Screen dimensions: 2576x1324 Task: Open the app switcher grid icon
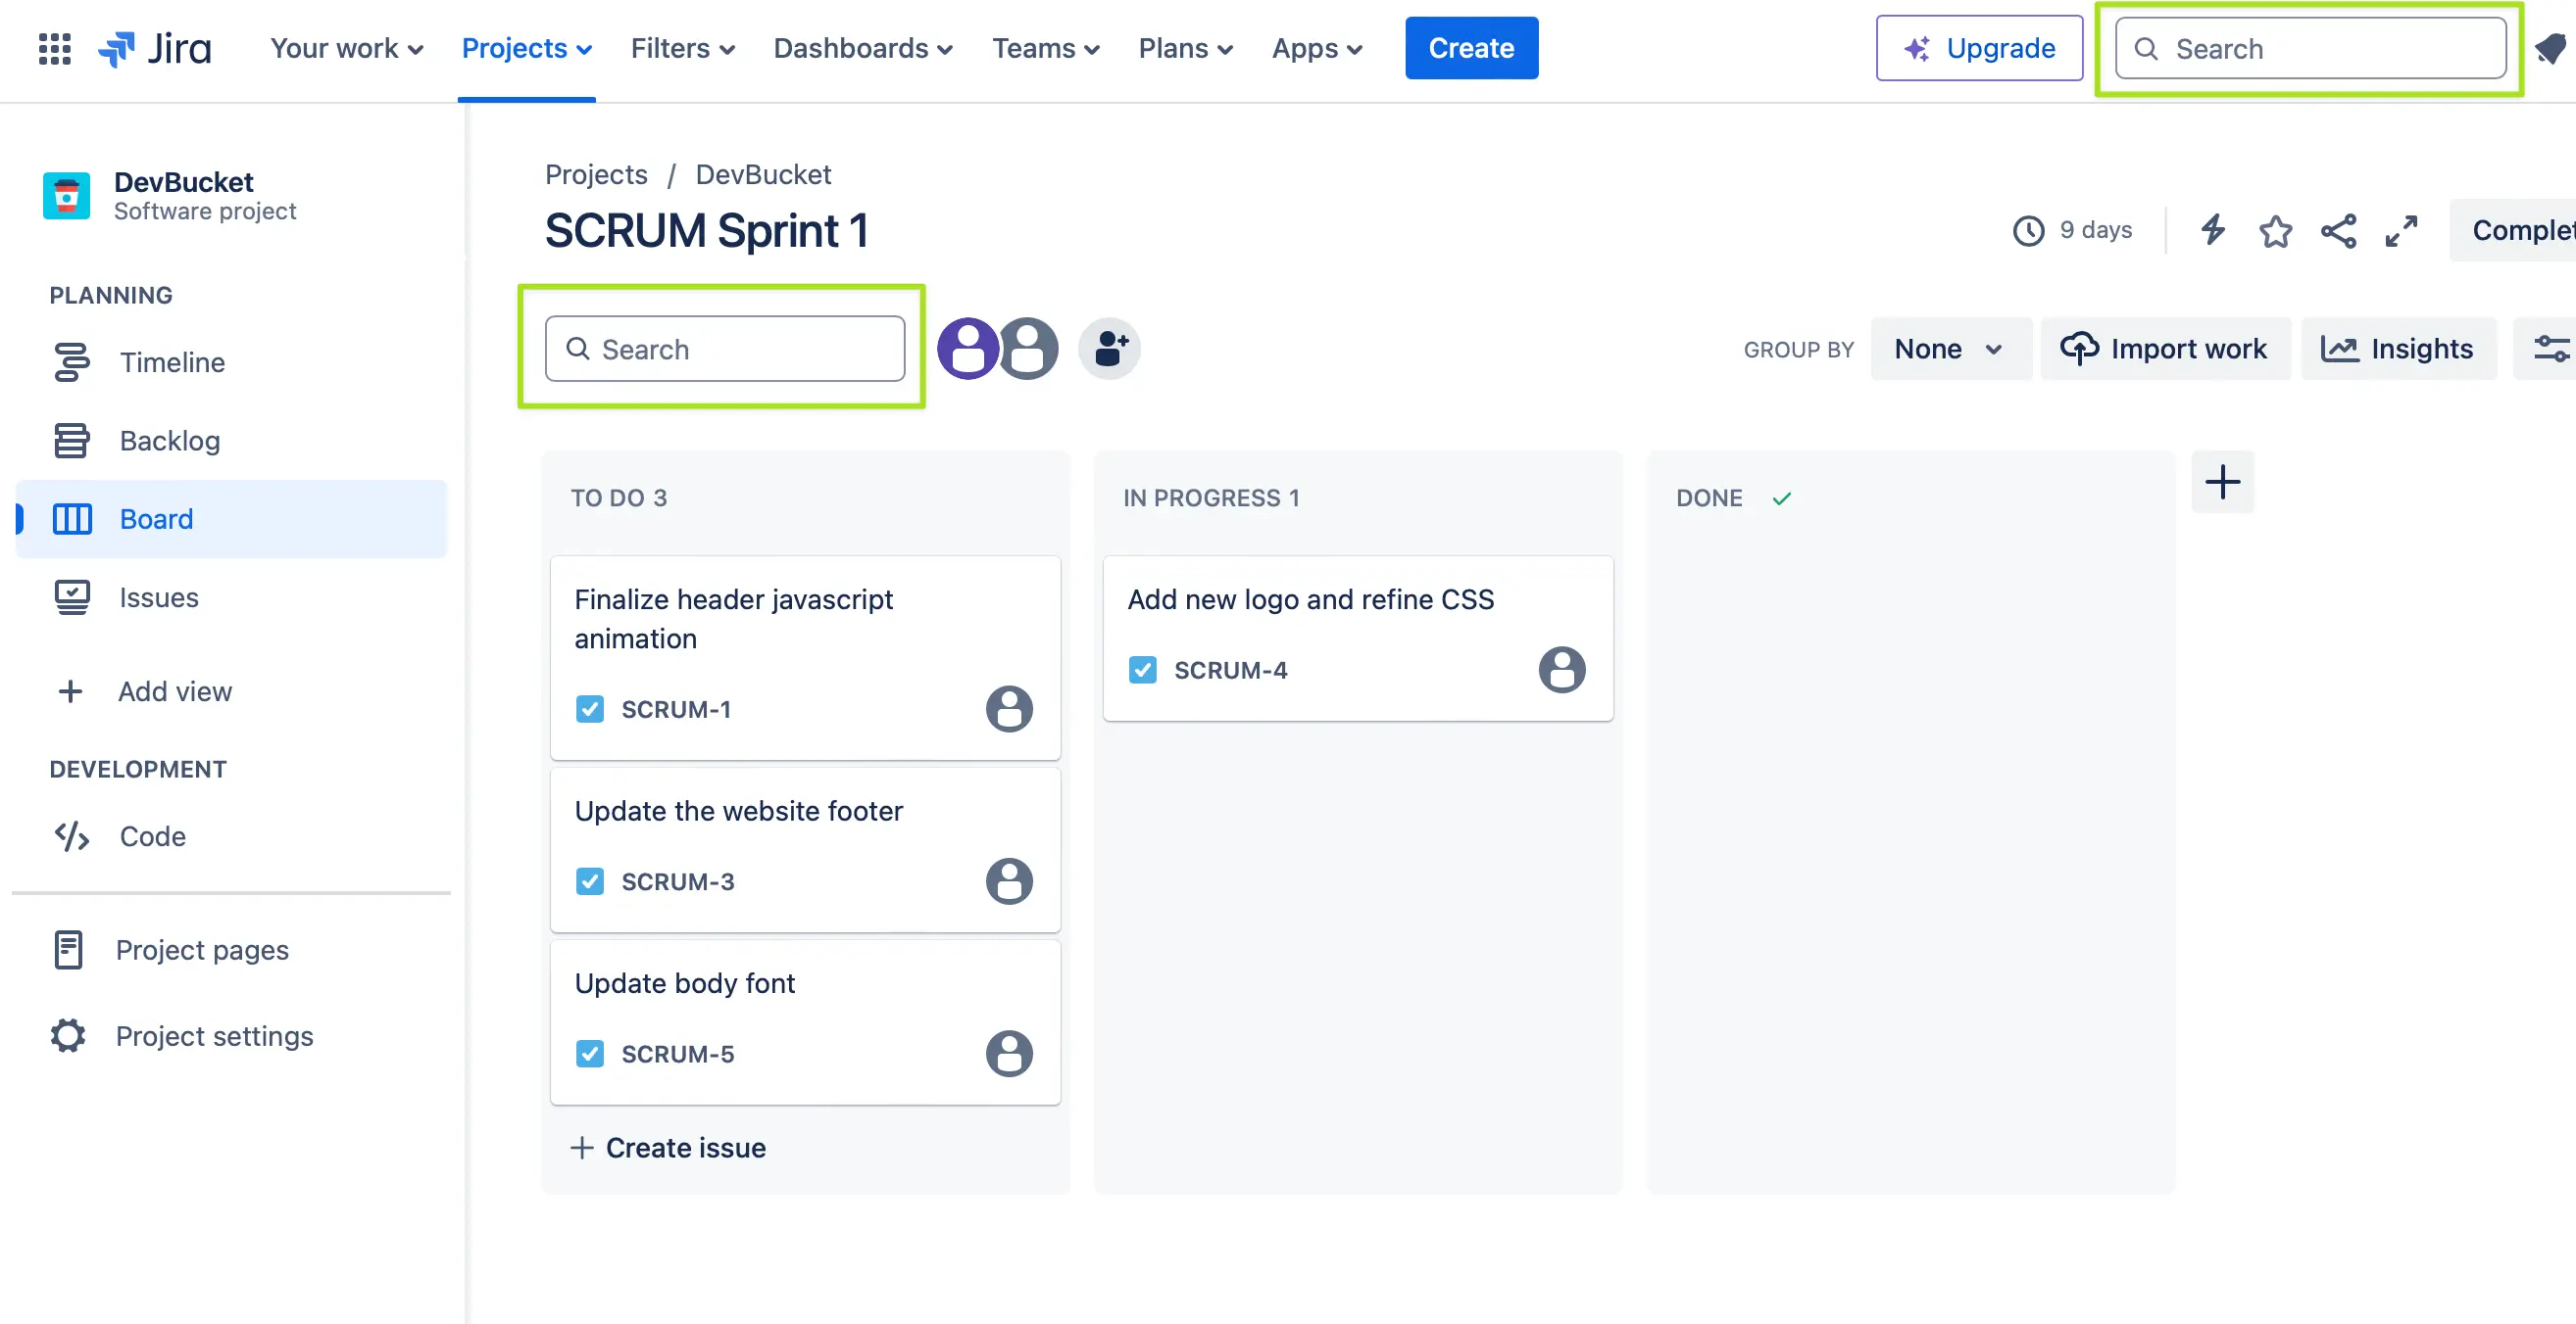pos(54,48)
